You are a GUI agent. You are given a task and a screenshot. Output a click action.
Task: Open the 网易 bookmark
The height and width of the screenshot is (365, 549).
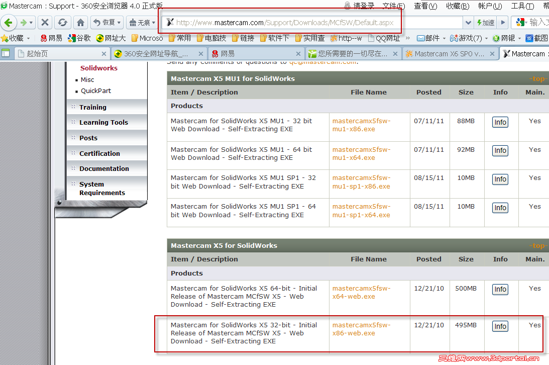coord(51,38)
